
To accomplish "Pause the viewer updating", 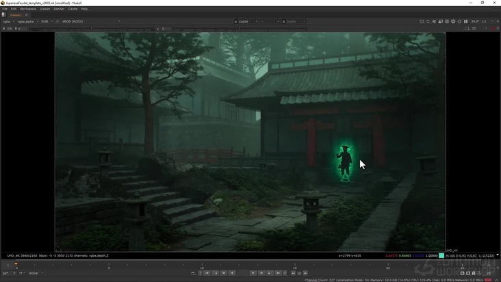I will click(x=466, y=21).
